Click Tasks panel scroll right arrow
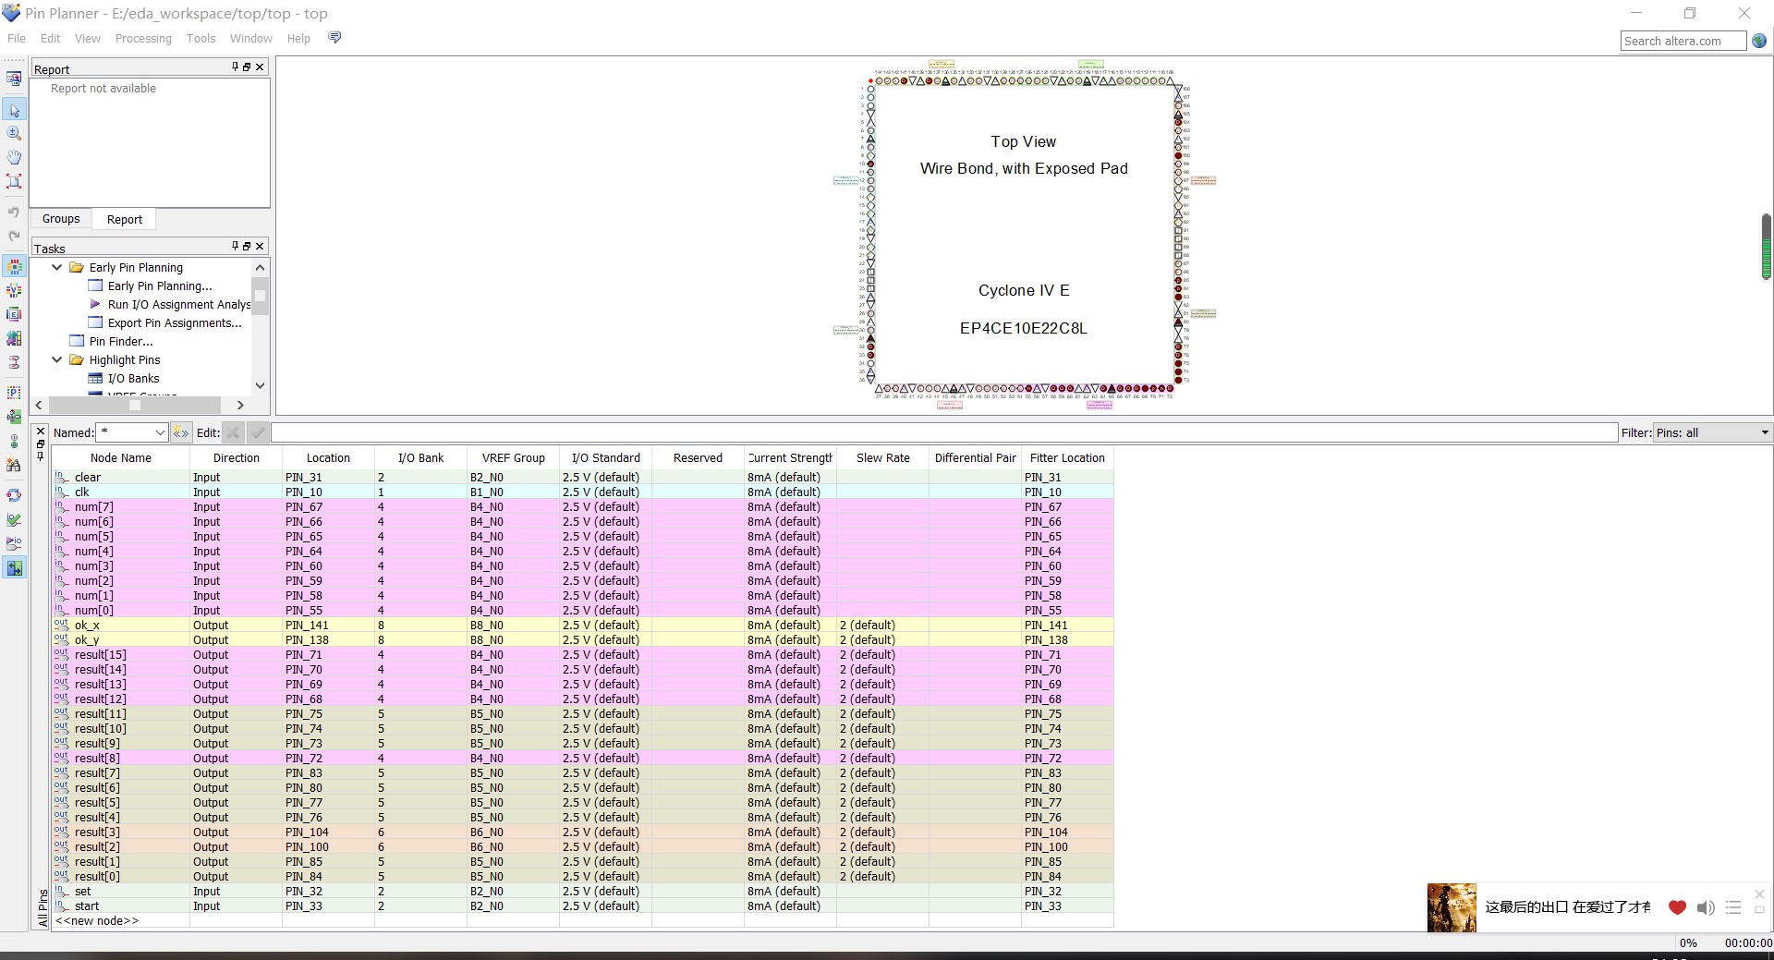The height and width of the screenshot is (960, 1774). click(240, 405)
